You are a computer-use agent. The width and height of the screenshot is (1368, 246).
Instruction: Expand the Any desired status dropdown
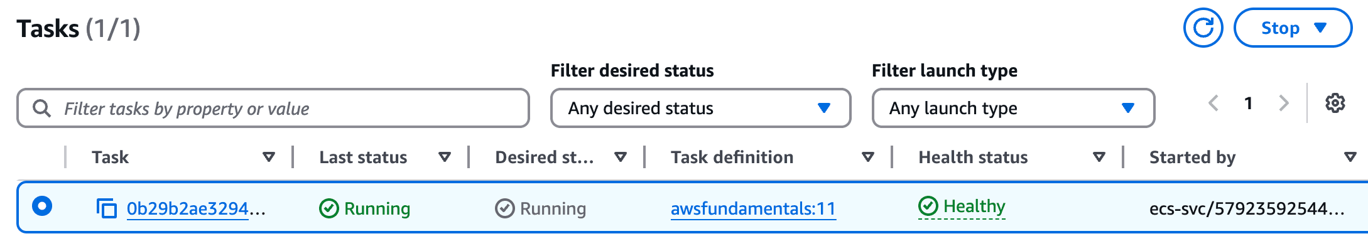click(701, 109)
